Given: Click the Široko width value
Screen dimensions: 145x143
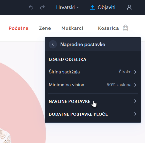Looking at the screenshot, I should click(x=125, y=72).
